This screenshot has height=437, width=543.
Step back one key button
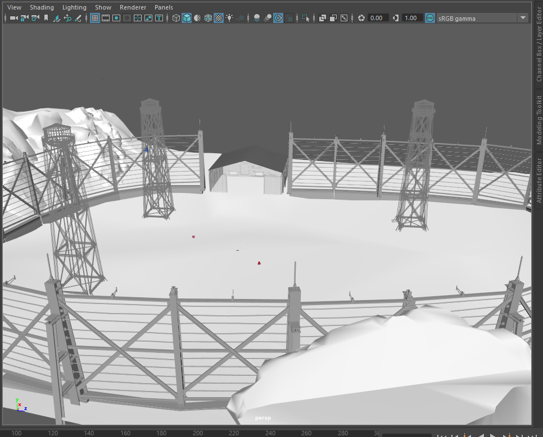click(x=467, y=435)
